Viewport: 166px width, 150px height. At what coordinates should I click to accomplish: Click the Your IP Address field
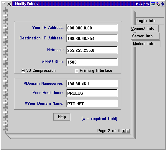point(92,28)
